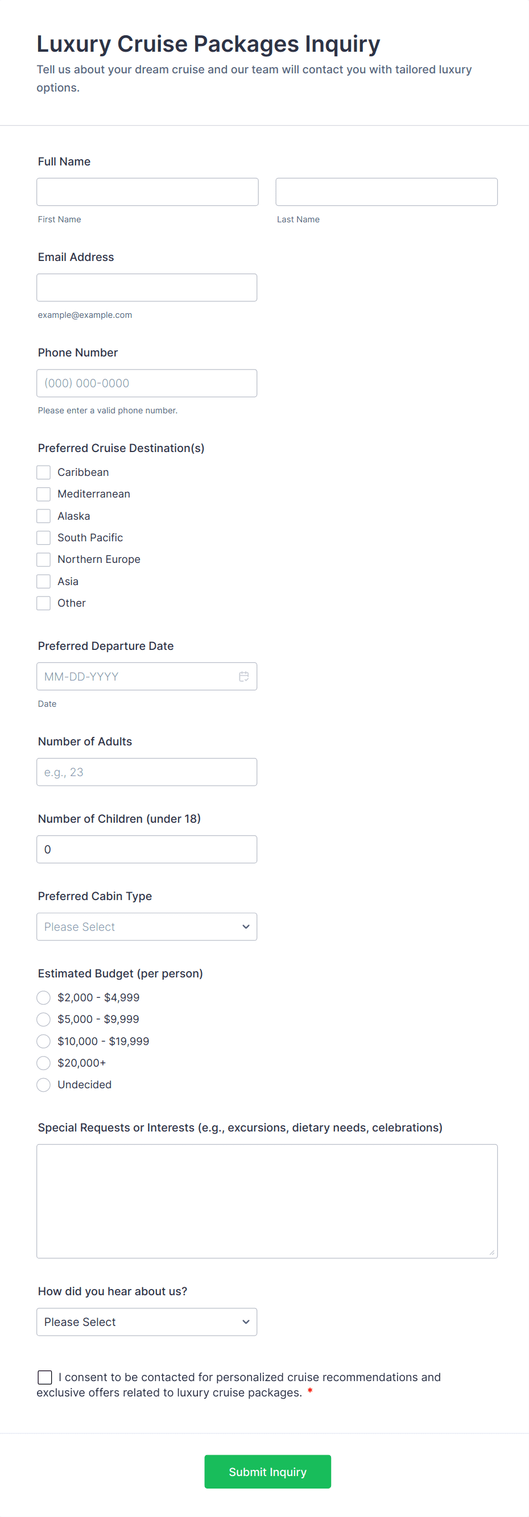Choose the $5,000 - $9,999 budget
The image size is (529, 1517).
[x=44, y=1019]
